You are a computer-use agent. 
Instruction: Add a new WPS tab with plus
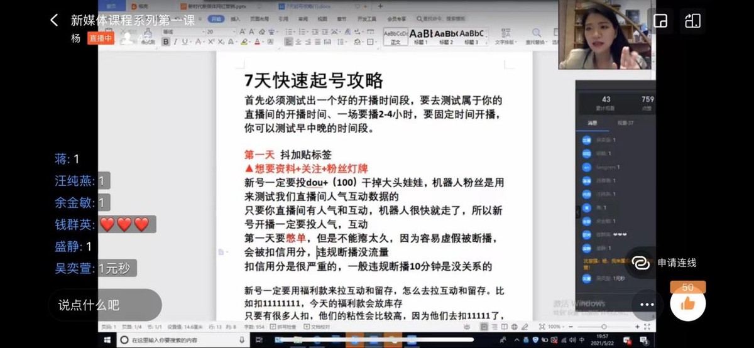click(380, 6)
